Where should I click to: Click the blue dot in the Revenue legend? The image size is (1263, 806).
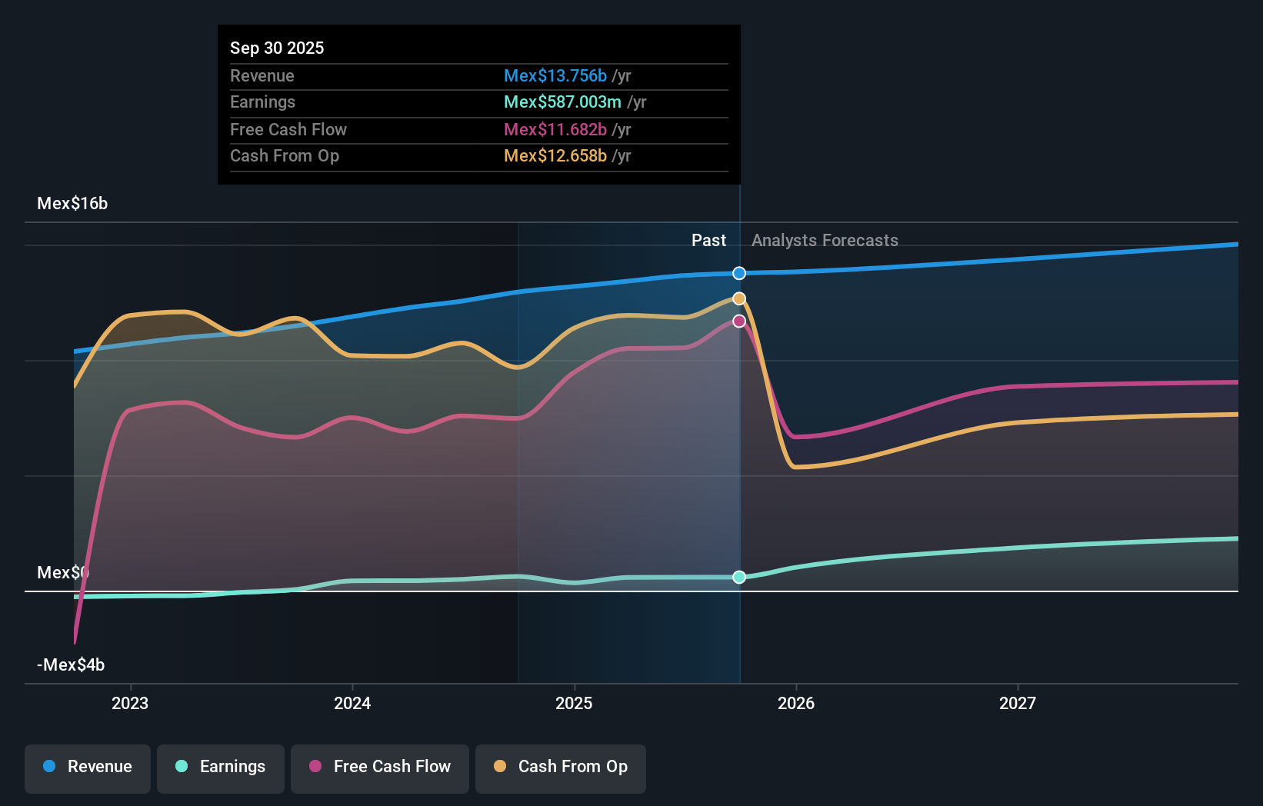pyautogui.click(x=48, y=767)
